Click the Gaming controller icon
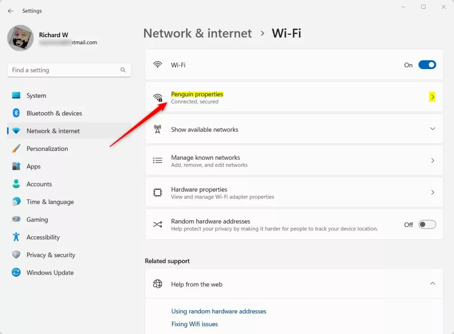 point(16,219)
